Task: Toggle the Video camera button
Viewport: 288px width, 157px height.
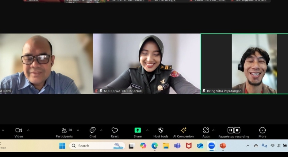Action: coord(18,133)
